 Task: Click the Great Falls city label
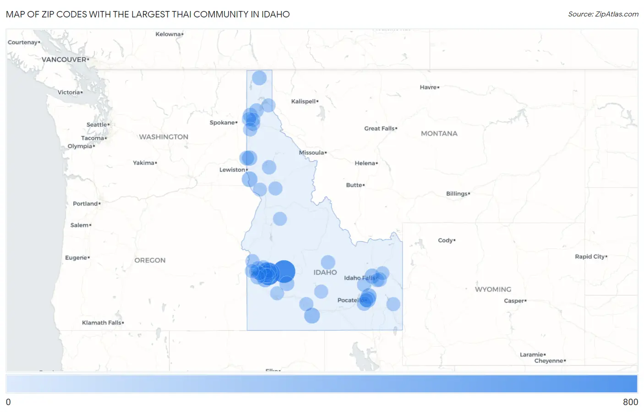coord(379,128)
